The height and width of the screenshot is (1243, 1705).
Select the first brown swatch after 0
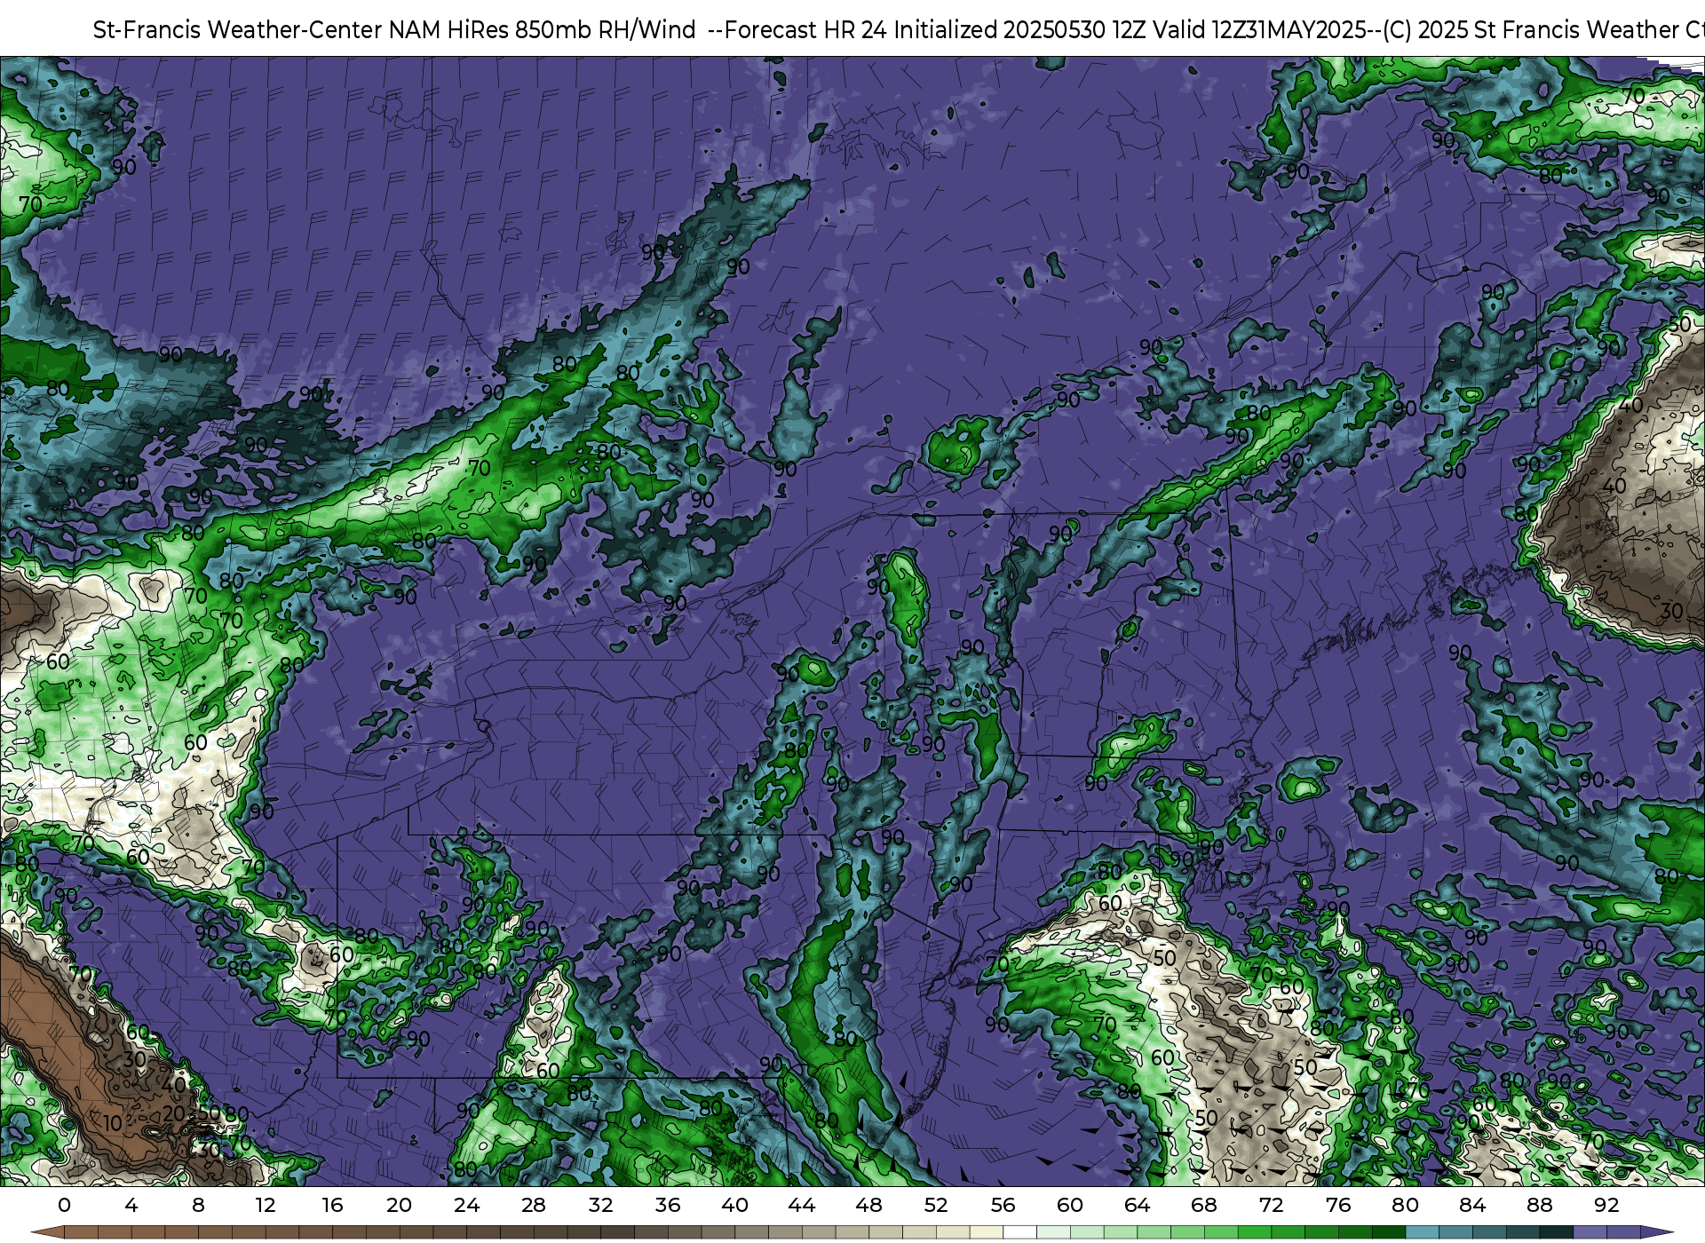[81, 1233]
